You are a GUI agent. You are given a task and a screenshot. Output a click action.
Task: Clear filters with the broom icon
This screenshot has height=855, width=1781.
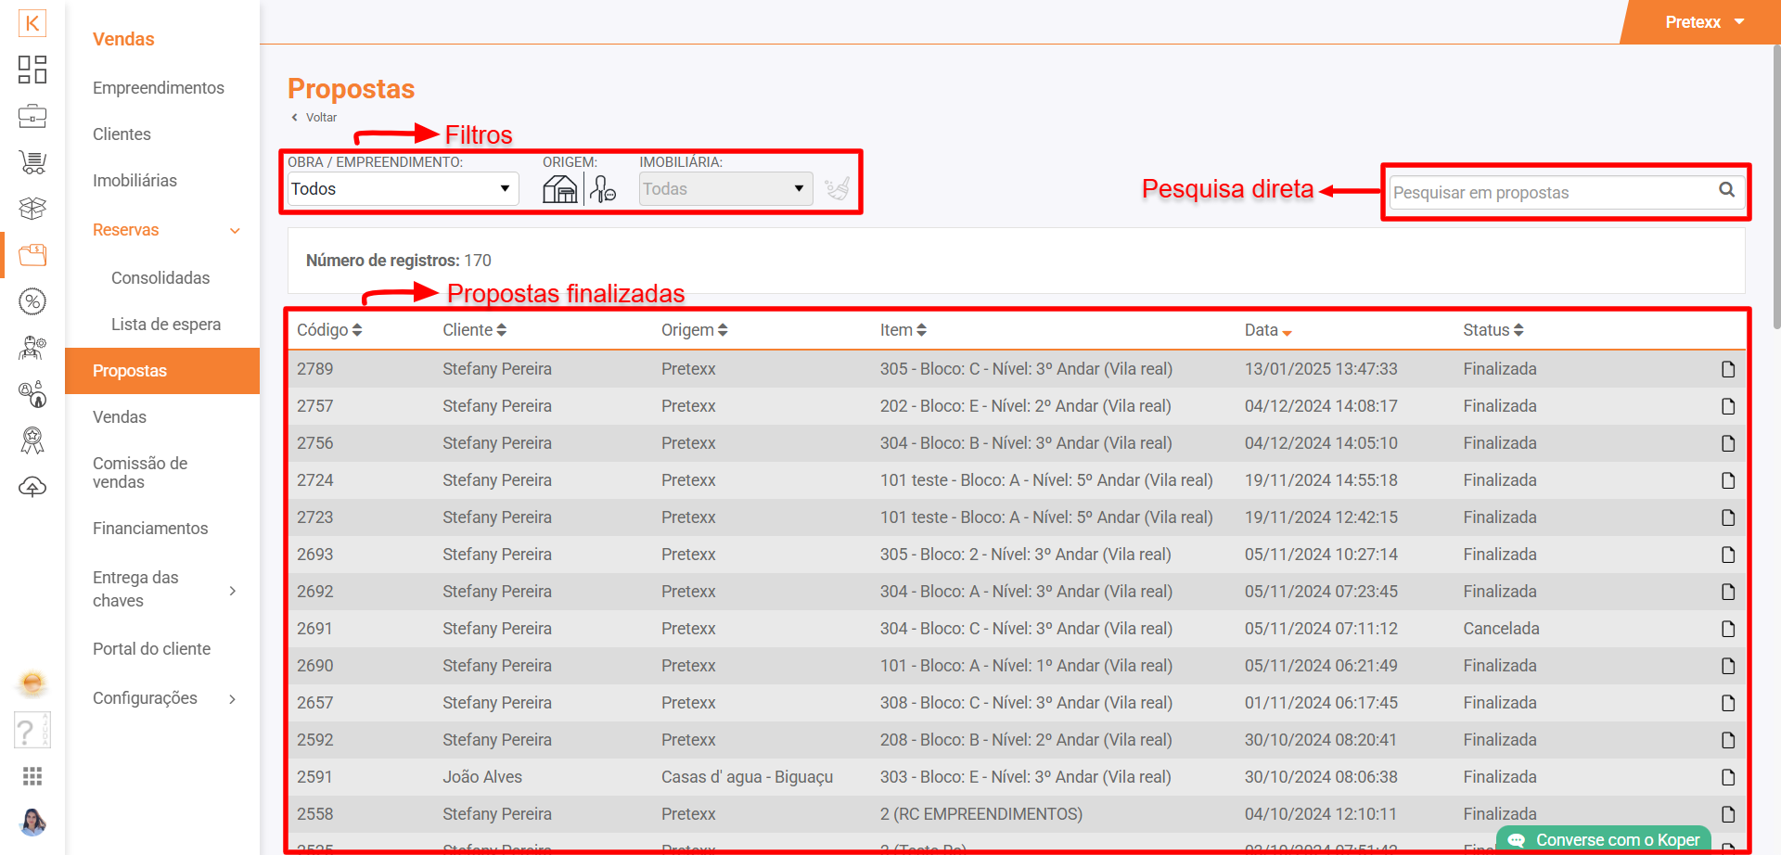click(x=837, y=189)
